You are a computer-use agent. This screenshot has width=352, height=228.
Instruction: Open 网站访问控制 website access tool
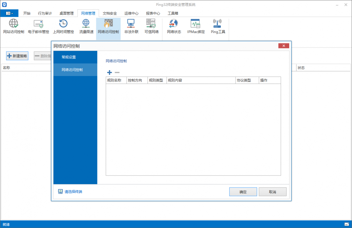(x=13, y=26)
